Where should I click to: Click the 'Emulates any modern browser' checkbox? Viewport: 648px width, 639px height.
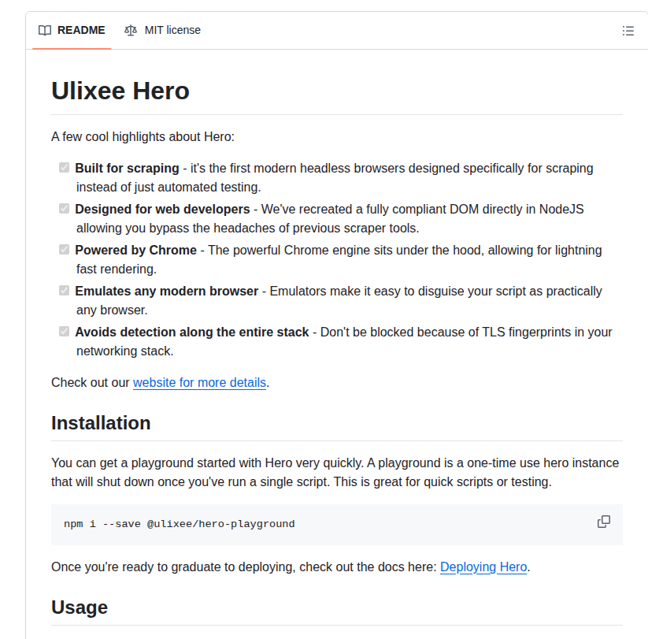[64, 290]
